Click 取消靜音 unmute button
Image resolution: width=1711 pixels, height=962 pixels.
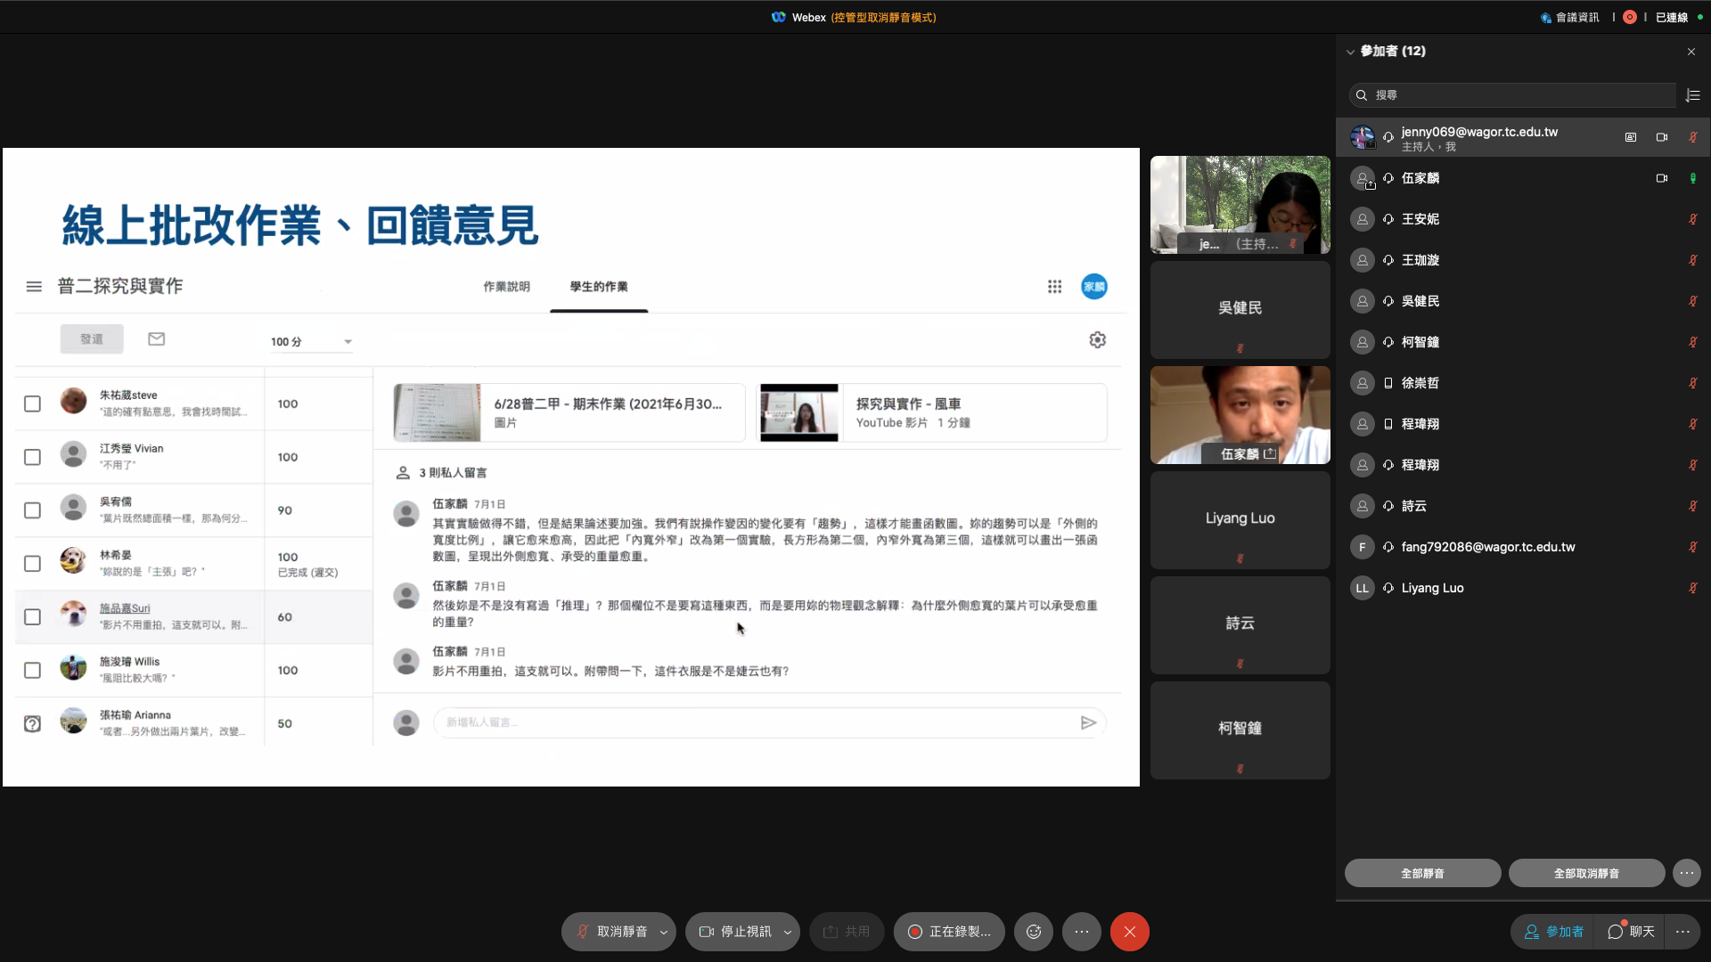(x=611, y=932)
